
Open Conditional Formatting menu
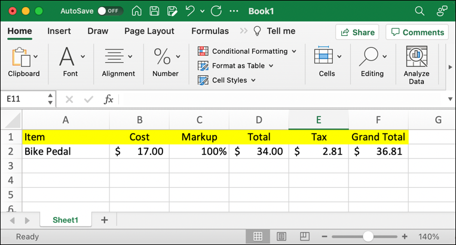tap(247, 51)
